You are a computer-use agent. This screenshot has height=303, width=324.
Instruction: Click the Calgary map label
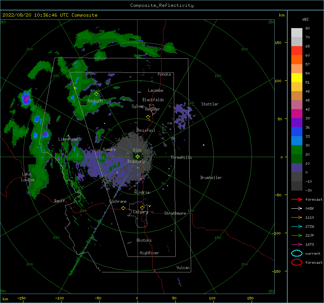(140, 212)
